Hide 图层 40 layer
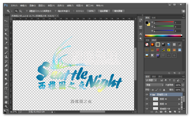The image size is (190, 117). tap(147, 99)
